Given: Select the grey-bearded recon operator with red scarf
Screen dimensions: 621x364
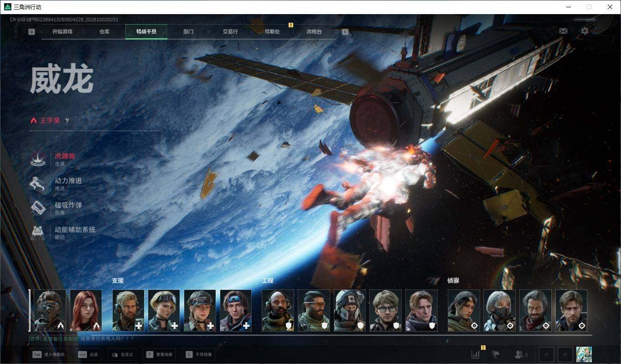Looking at the screenshot, I should (x=535, y=310).
